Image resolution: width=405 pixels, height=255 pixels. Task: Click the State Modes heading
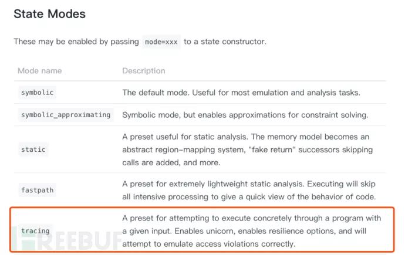(49, 13)
